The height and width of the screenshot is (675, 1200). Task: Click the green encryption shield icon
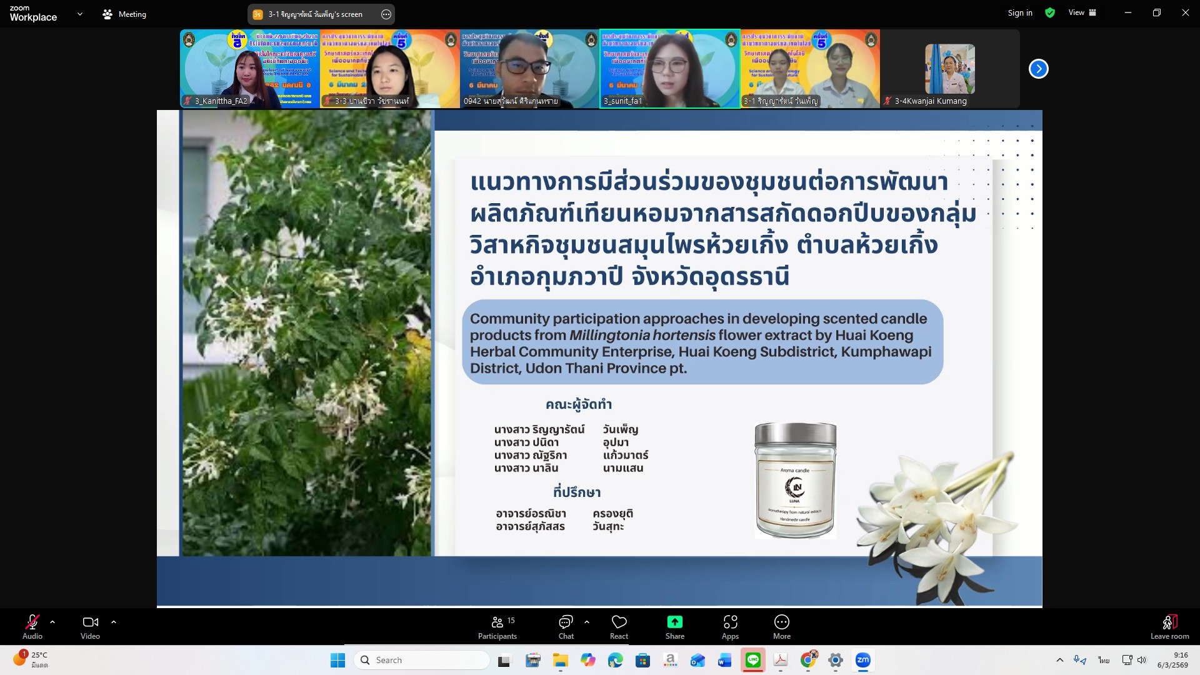[x=1050, y=13]
